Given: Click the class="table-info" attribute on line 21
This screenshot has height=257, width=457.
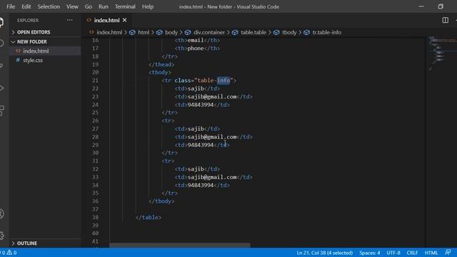Looking at the screenshot, I should tap(204, 81).
